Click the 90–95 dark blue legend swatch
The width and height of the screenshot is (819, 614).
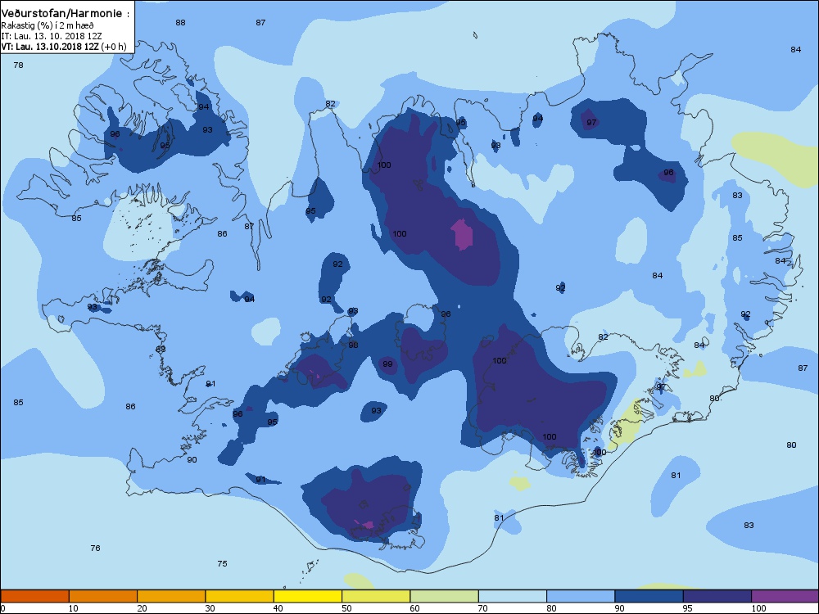click(649, 596)
